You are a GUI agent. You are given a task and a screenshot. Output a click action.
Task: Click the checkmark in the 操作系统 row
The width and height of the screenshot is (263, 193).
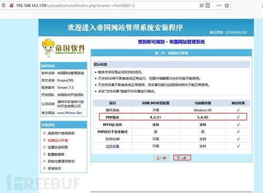pyautogui.click(x=238, y=110)
